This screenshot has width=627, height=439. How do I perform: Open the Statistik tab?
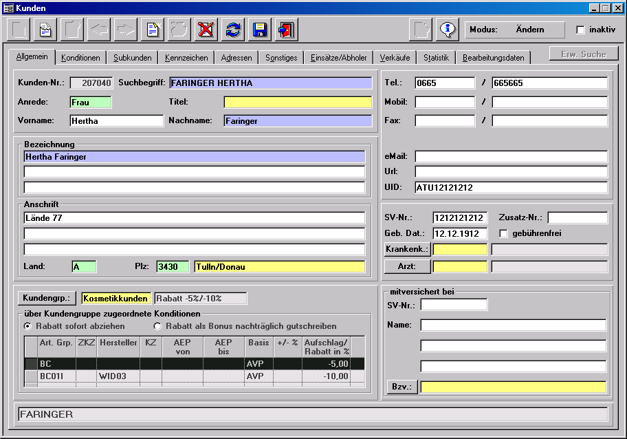pos(436,58)
